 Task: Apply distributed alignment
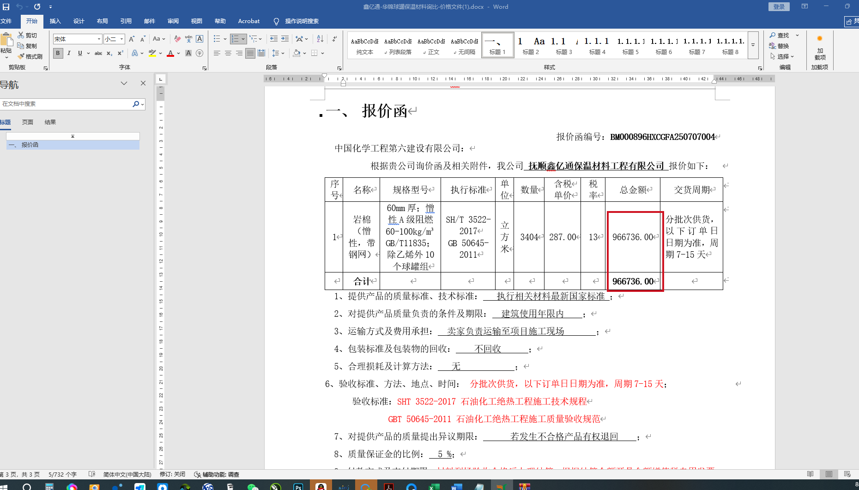point(261,53)
